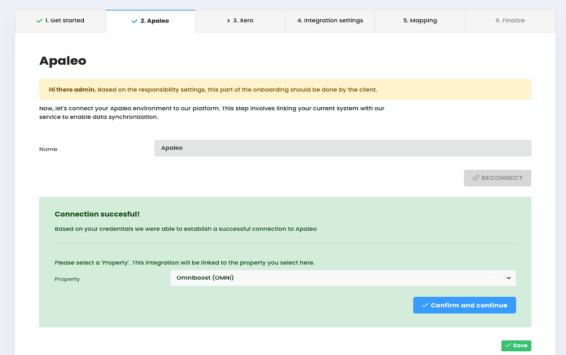The height and width of the screenshot is (355, 566).
Task: Click the green checkmark on Get started tab
Action: [x=39, y=20]
